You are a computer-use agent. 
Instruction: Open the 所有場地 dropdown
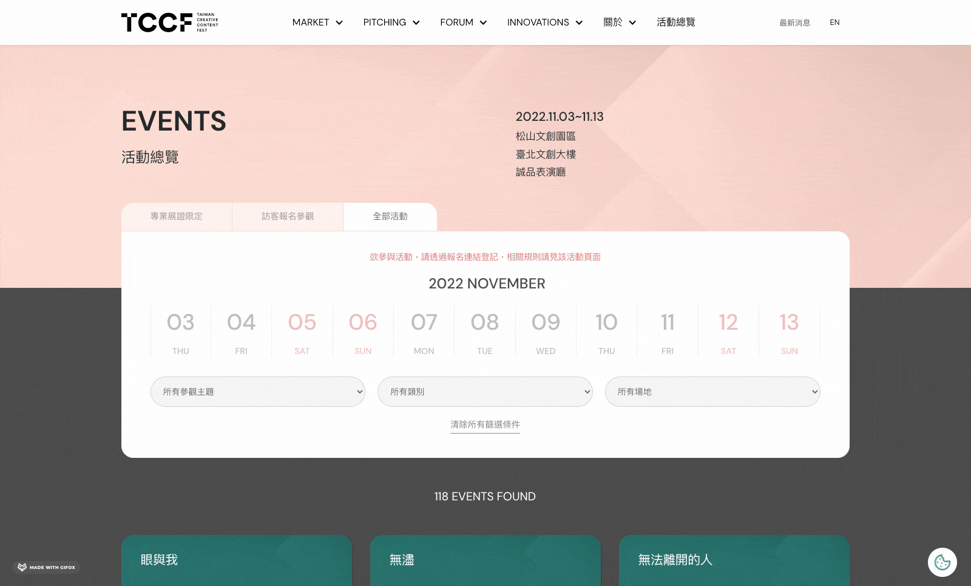(x=712, y=392)
